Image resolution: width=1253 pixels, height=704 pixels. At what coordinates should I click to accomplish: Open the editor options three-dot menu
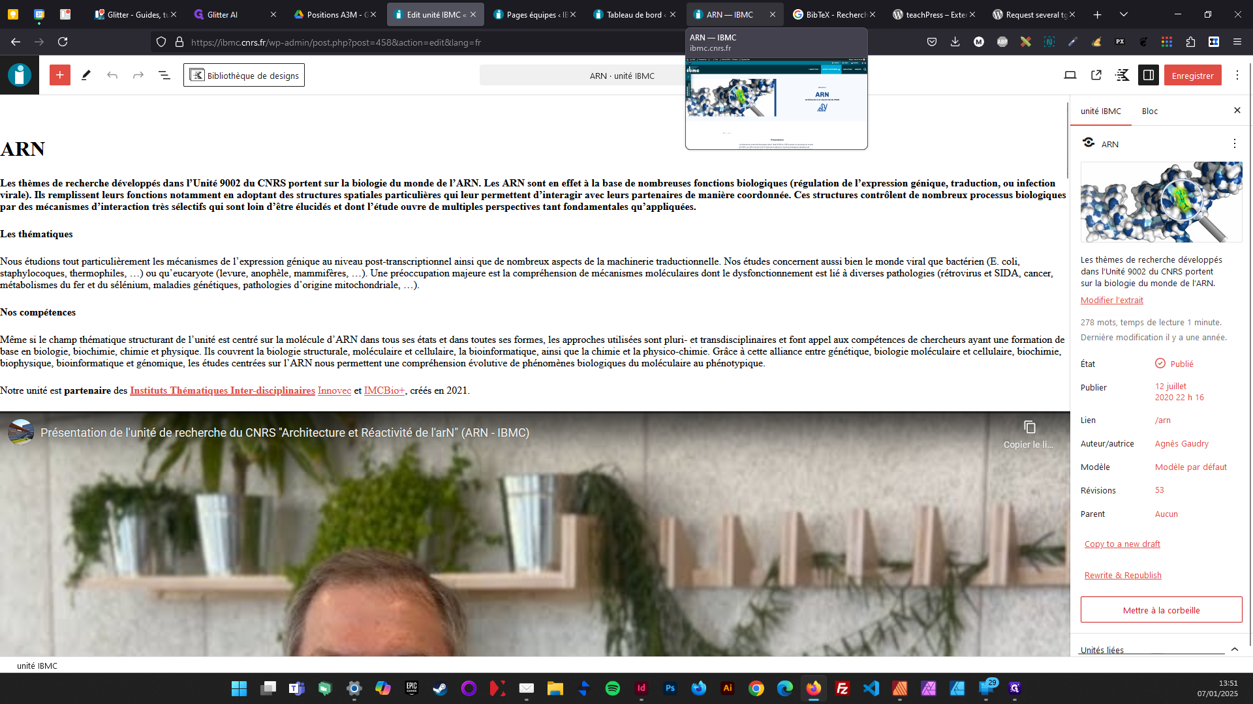[x=1237, y=76]
